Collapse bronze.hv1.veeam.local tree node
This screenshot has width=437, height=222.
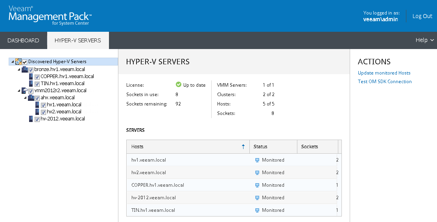pyautogui.click(x=19, y=69)
